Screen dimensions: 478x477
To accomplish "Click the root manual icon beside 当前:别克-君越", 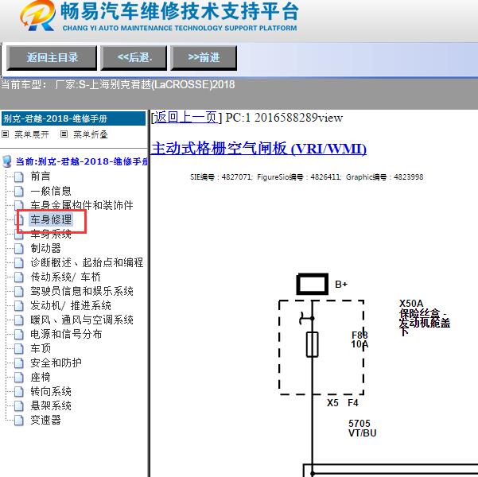I will [x=6, y=161].
